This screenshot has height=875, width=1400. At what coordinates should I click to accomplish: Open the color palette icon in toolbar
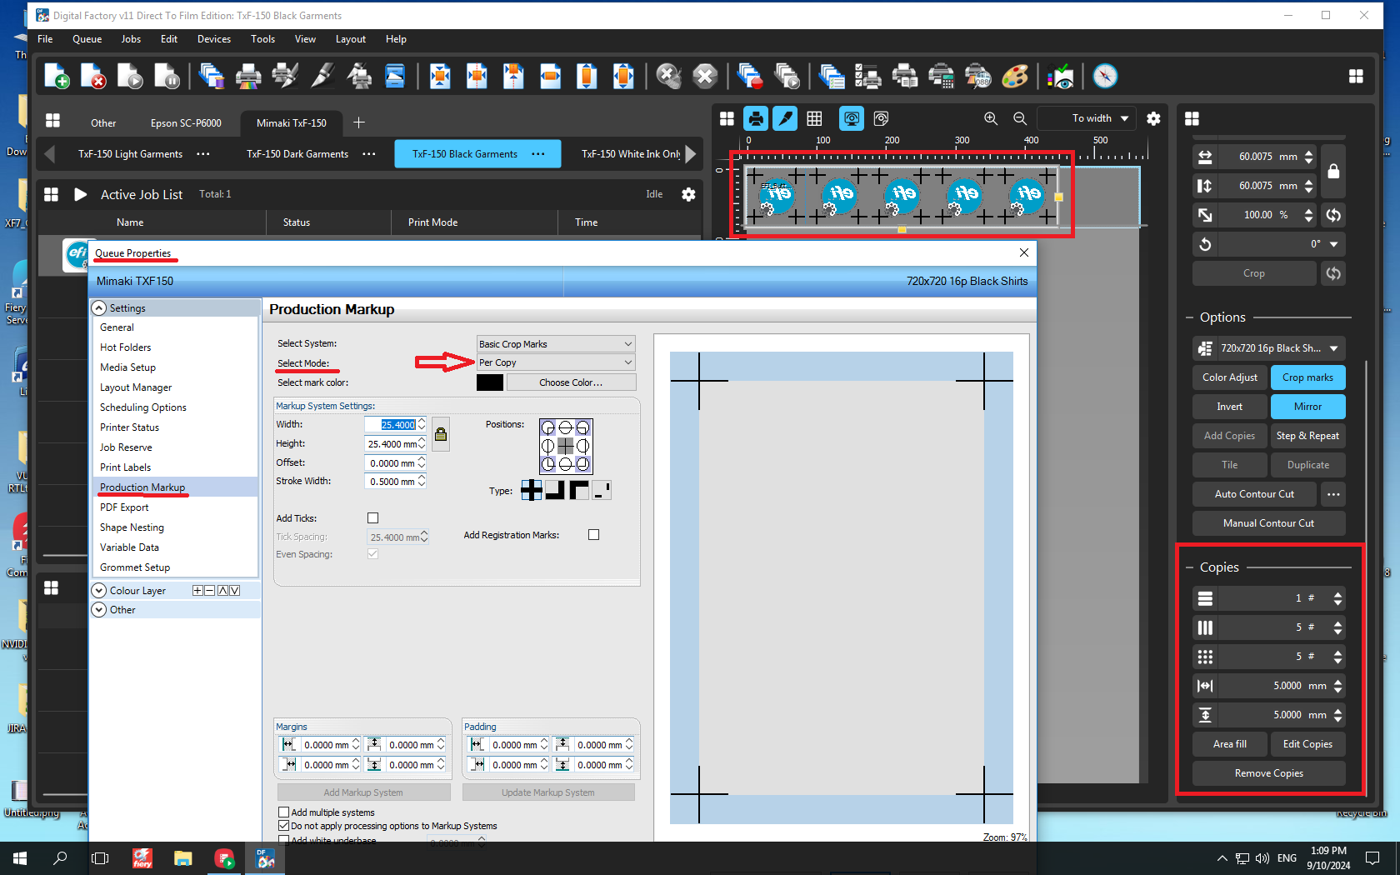1015,77
